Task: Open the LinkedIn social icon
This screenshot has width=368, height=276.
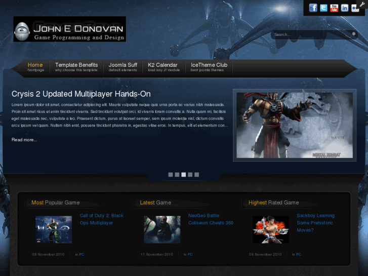Action: click(x=345, y=8)
